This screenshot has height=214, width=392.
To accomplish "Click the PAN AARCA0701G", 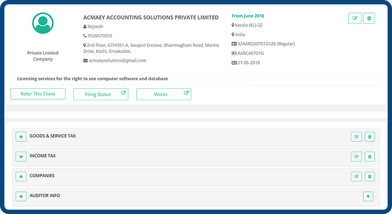I will pyautogui.click(x=250, y=53).
